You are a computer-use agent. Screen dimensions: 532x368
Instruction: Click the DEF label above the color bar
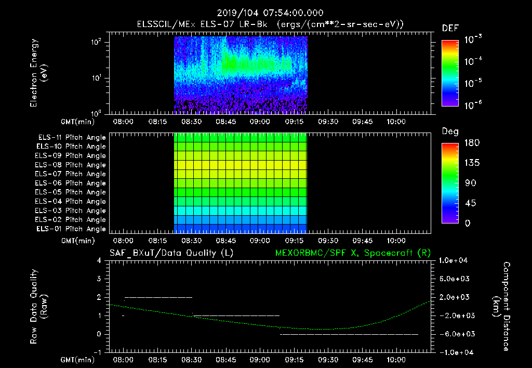[450, 29]
